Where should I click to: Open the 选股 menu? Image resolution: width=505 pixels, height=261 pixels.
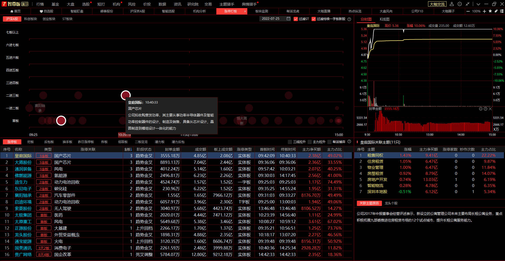click(x=86, y=4)
